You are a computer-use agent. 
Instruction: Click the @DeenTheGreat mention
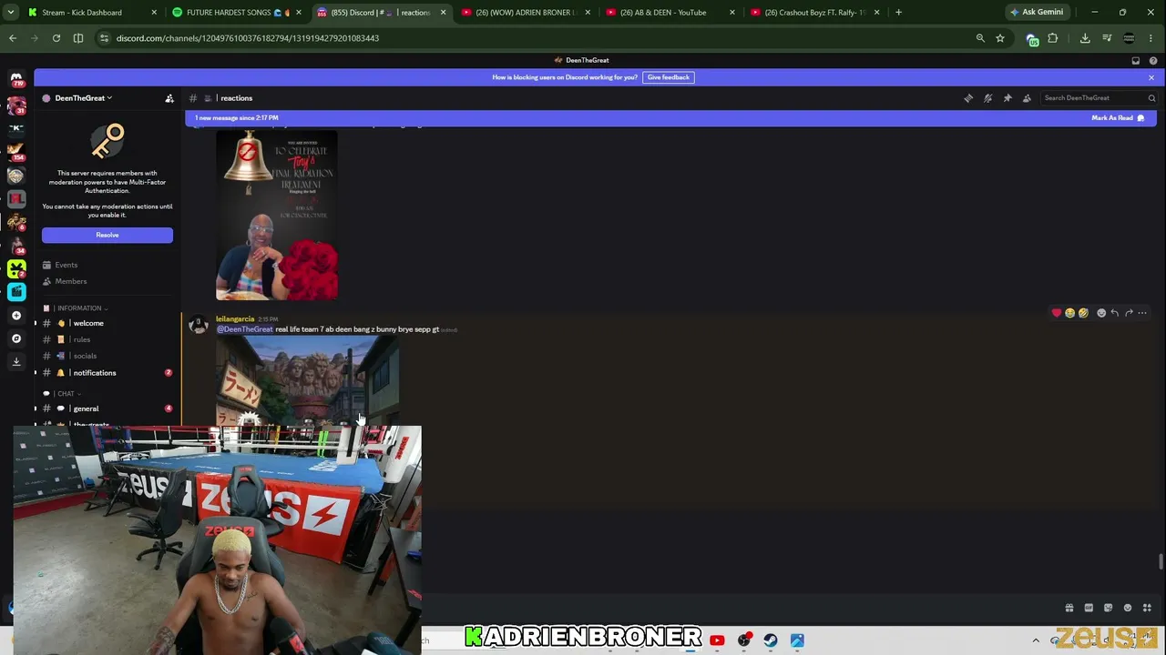(245, 329)
